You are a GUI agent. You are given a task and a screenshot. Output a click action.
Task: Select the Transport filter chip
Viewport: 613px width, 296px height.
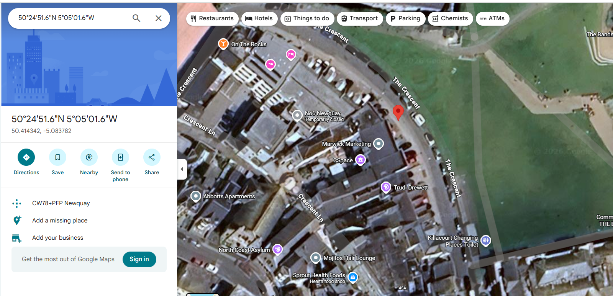click(x=359, y=18)
